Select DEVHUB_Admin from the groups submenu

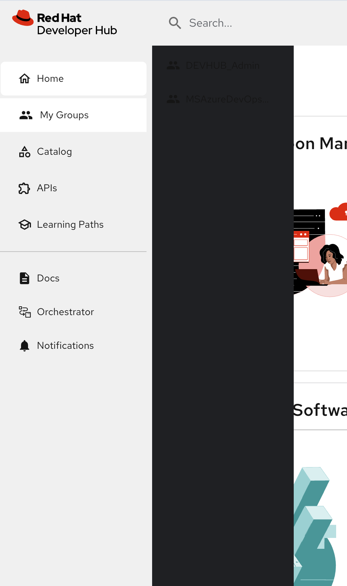pyautogui.click(x=223, y=66)
